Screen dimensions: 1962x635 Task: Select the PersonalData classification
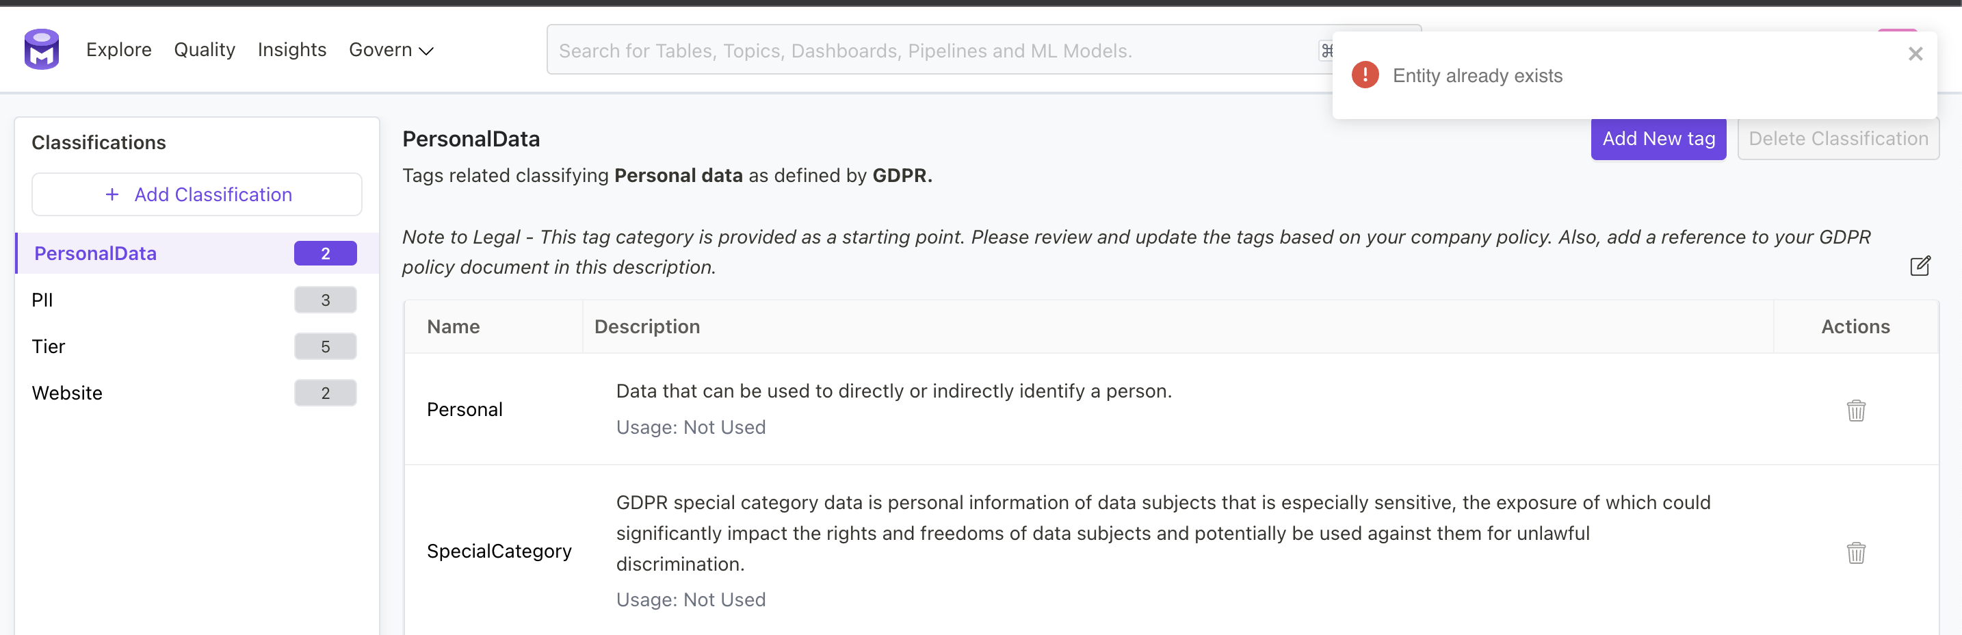click(95, 252)
